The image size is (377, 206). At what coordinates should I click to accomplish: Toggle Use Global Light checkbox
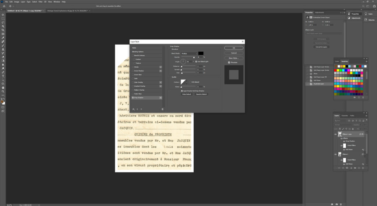(x=197, y=62)
